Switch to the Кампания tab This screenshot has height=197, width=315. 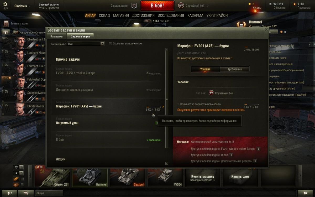tap(56, 37)
